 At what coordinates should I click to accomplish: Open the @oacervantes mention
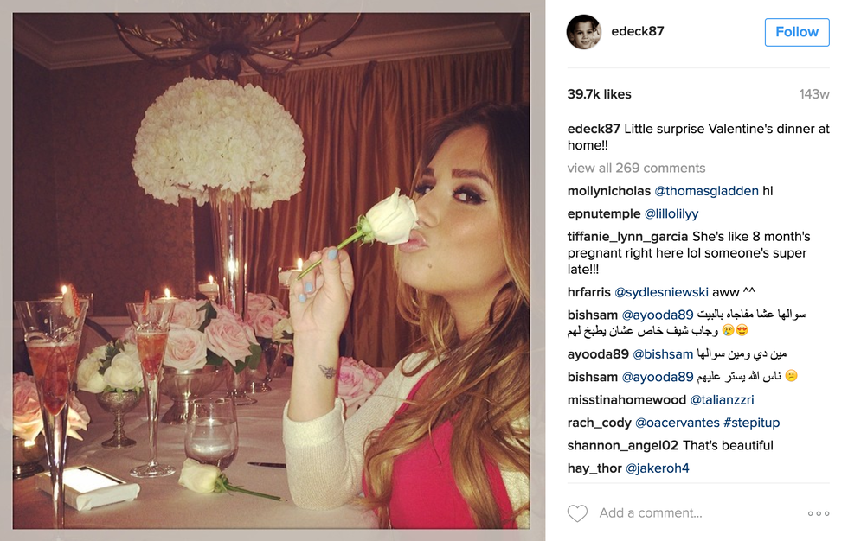click(677, 423)
